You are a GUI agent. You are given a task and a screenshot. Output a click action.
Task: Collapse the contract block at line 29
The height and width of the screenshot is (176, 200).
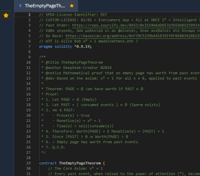click(35, 163)
